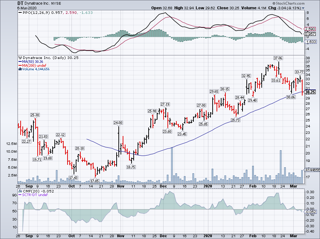Open the blue dropdown arrow beside Chg
Image resolution: width=320 pixels, height=239 pixels.
303,8
